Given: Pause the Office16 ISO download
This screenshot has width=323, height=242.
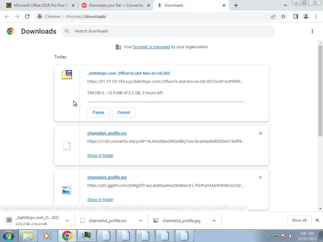Looking at the screenshot, I should 98,112.
